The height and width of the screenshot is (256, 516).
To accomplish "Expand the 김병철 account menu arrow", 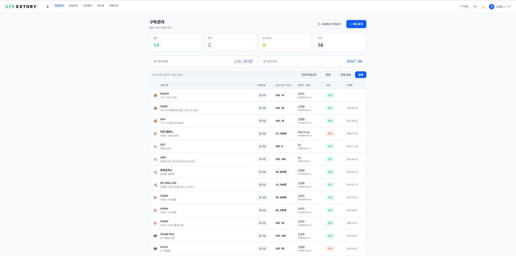I will pos(509,6).
